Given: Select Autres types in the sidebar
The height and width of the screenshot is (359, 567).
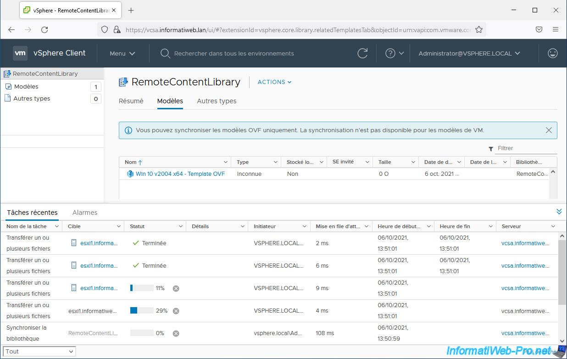Looking at the screenshot, I should click(x=32, y=99).
